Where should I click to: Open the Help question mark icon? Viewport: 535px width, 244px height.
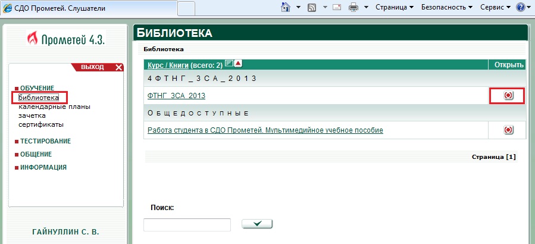[x=520, y=8]
